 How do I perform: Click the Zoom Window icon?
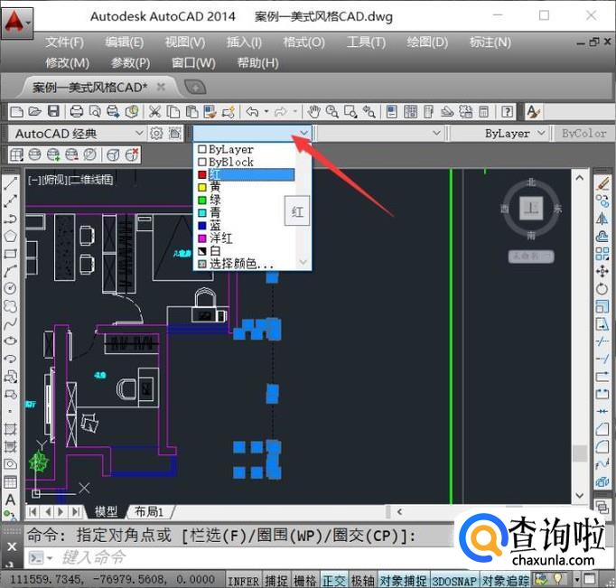click(x=350, y=112)
